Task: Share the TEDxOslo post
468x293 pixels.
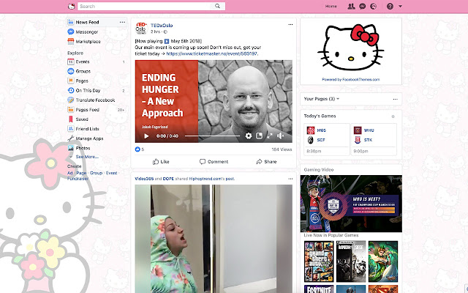Action: [266, 161]
